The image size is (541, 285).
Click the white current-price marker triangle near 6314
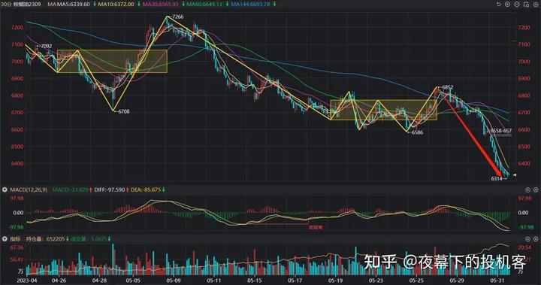click(x=515, y=175)
